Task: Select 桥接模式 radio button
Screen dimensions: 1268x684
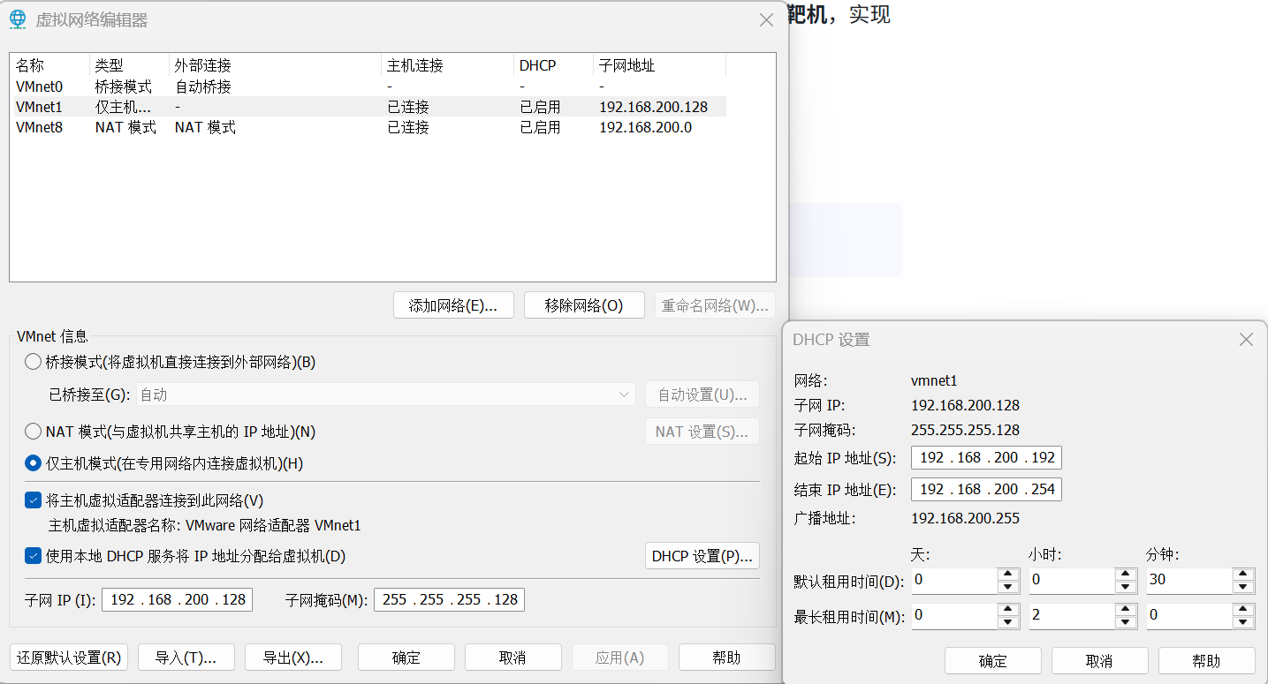Action: pos(33,362)
